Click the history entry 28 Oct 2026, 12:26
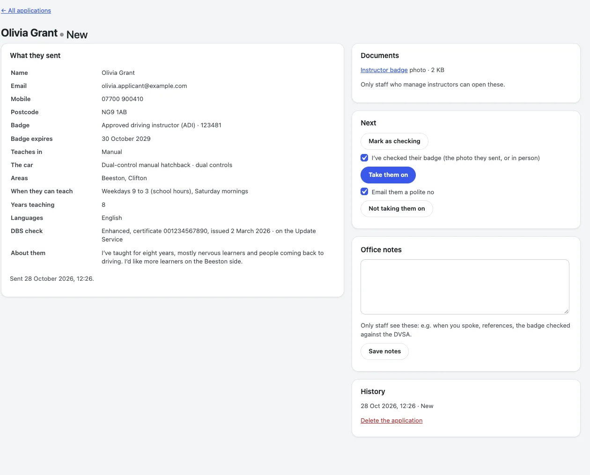Viewport: 590px width, 475px height. pyautogui.click(x=397, y=406)
